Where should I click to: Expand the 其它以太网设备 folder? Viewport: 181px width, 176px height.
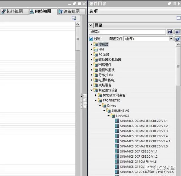96,95
